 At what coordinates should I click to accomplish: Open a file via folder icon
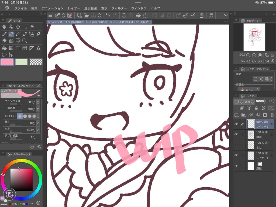point(86,15)
